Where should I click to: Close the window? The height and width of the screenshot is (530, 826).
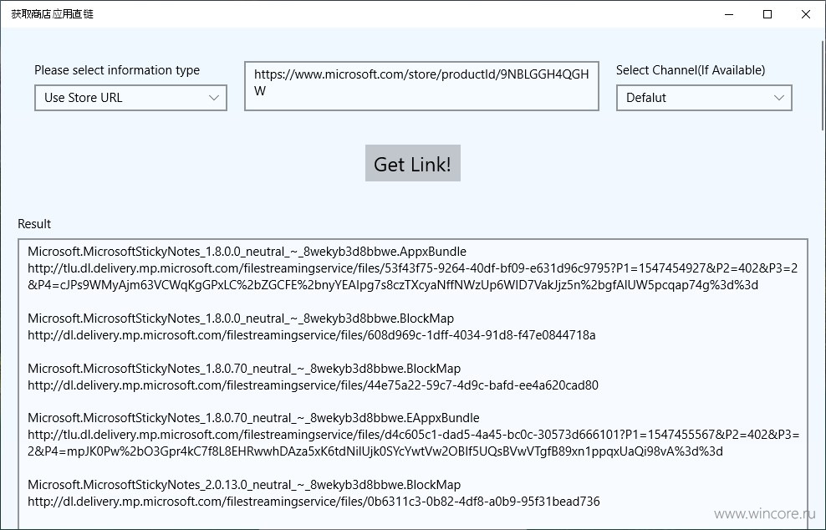point(806,14)
